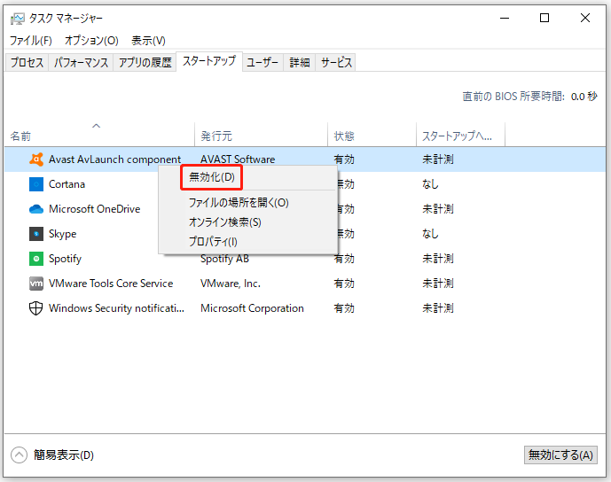This screenshot has width=611, height=482.
Task: Click なし impact in Skype row
Action: [430, 234]
